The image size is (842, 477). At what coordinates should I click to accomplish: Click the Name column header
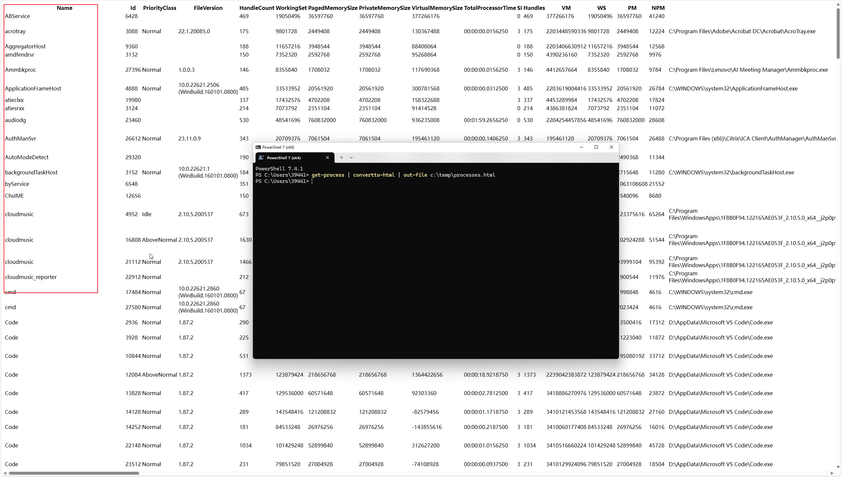(64, 8)
